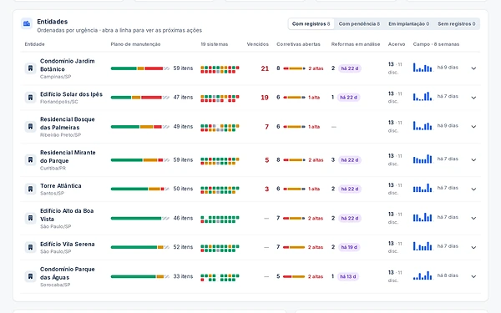Click the 19 sistemas column header

214,44
